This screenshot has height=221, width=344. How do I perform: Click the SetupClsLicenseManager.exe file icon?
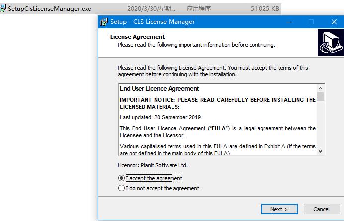click(3, 8)
